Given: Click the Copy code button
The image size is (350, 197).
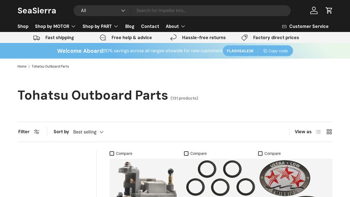Looking at the screenshot, I should 276,51.
